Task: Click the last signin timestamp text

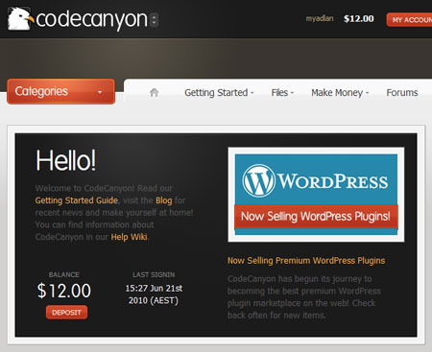Action: [x=154, y=294]
